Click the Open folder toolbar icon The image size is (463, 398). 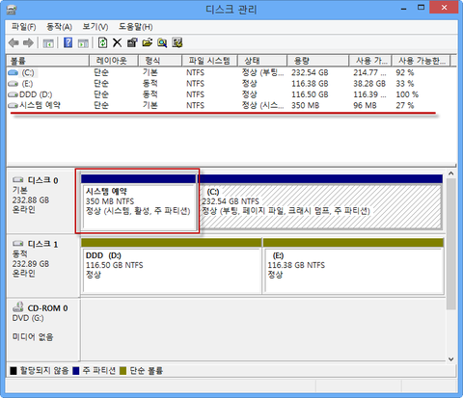point(148,42)
